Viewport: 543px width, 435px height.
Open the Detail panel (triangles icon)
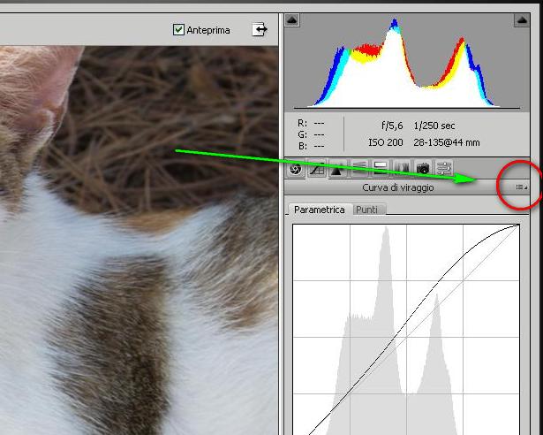tap(337, 168)
